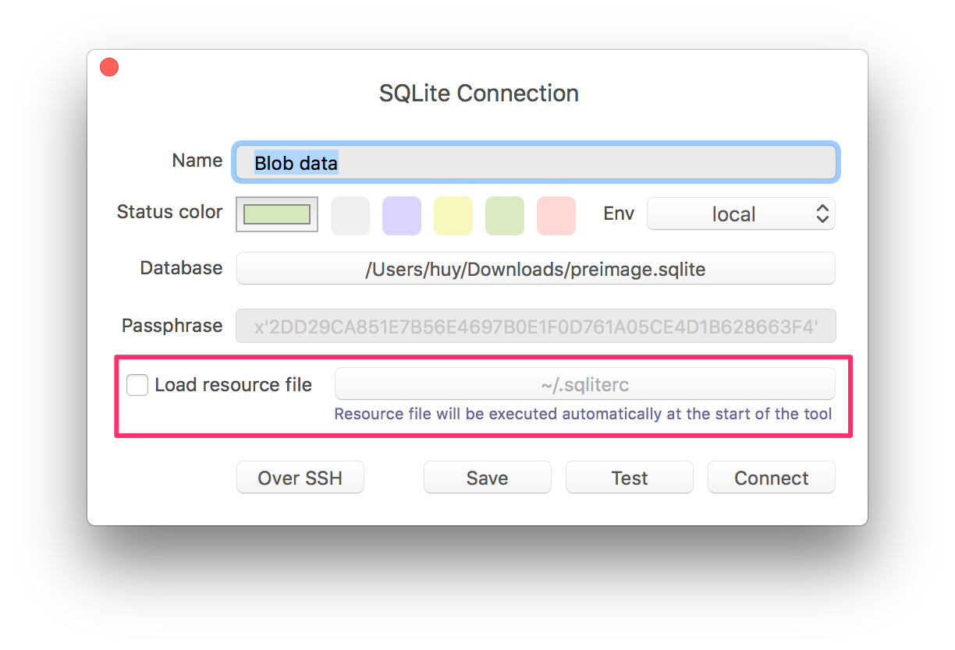The image size is (955, 650).
Task: Click the ~/.sqliterc resource file field
Action: [x=585, y=384]
